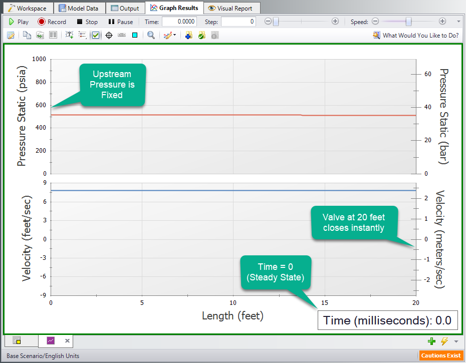Image resolution: width=466 pixels, height=363 pixels.
Task: Select the Copy Graph icon
Action: (26, 35)
